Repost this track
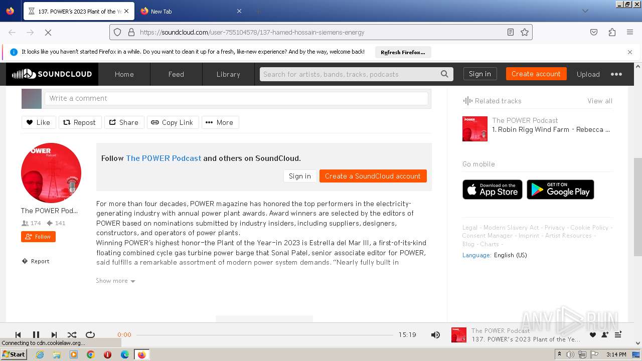 [80, 122]
